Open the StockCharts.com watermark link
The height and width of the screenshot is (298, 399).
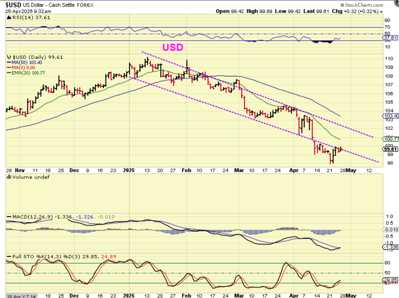362,5
